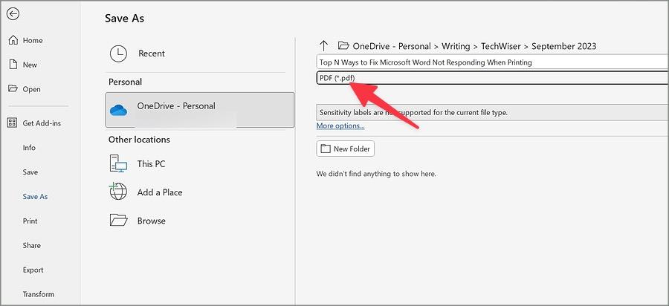Viewport: 669px width, 306px height.
Task: Click the folder icon beside OneDrive path
Action: click(343, 45)
